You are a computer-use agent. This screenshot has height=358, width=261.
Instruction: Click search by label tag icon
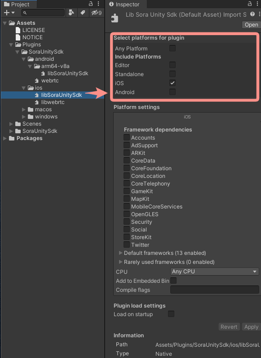click(x=83, y=13)
